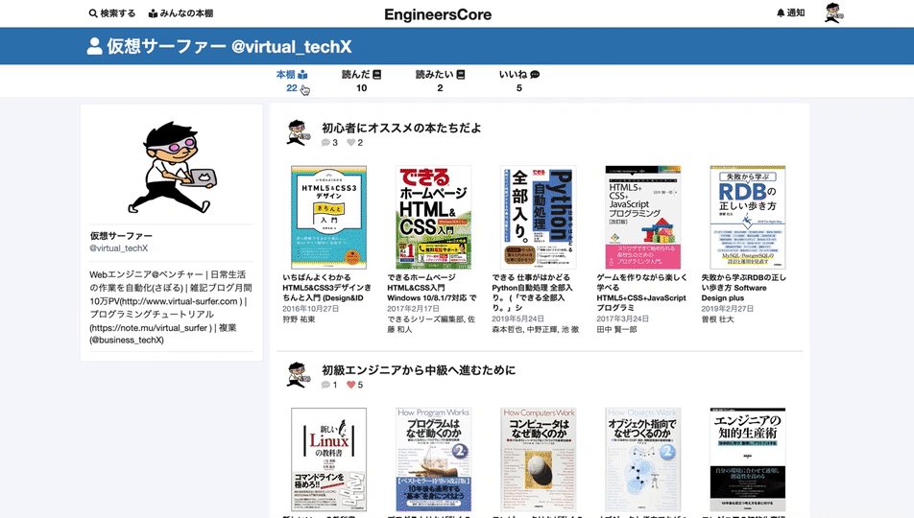Screen dimensions: 914x518
Task: Switch to the 読みたい tab
Action: (x=440, y=81)
